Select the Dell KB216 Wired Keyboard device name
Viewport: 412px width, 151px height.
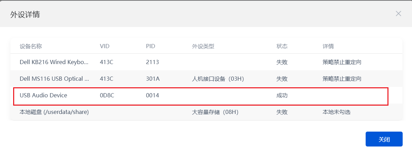click(x=54, y=62)
